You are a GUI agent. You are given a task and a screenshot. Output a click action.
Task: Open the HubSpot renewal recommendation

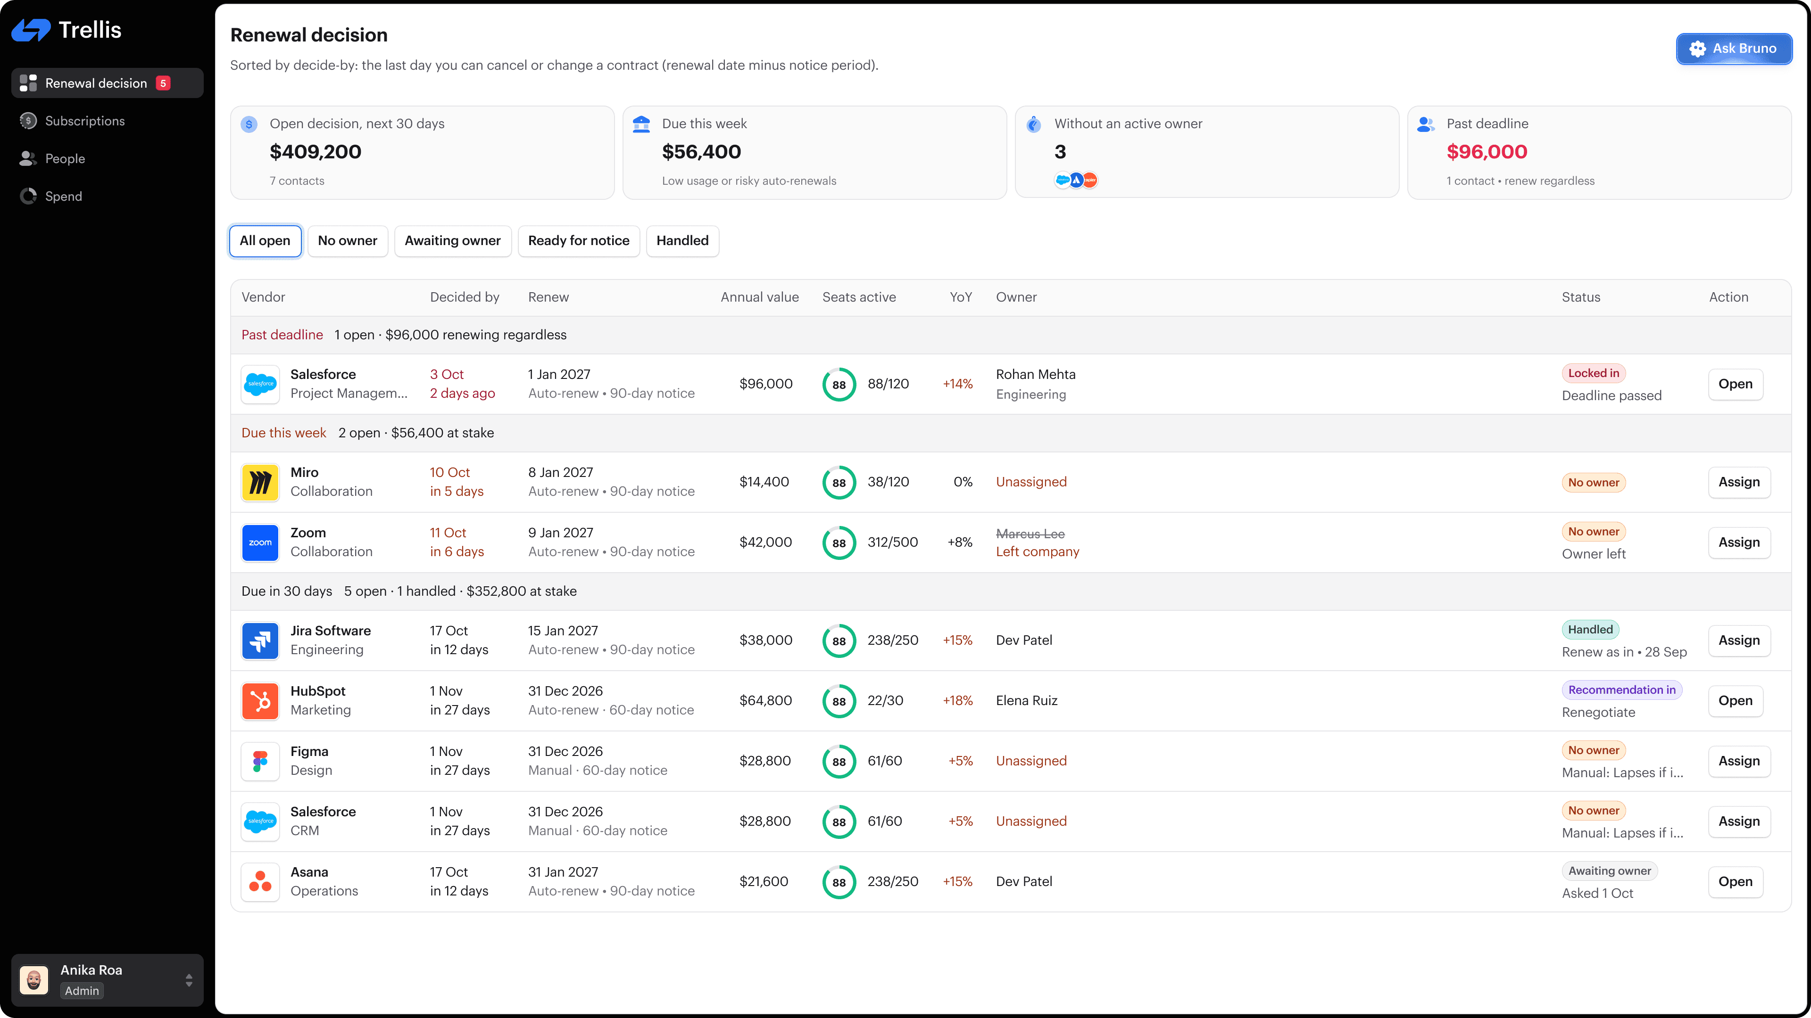(x=1735, y=701)
